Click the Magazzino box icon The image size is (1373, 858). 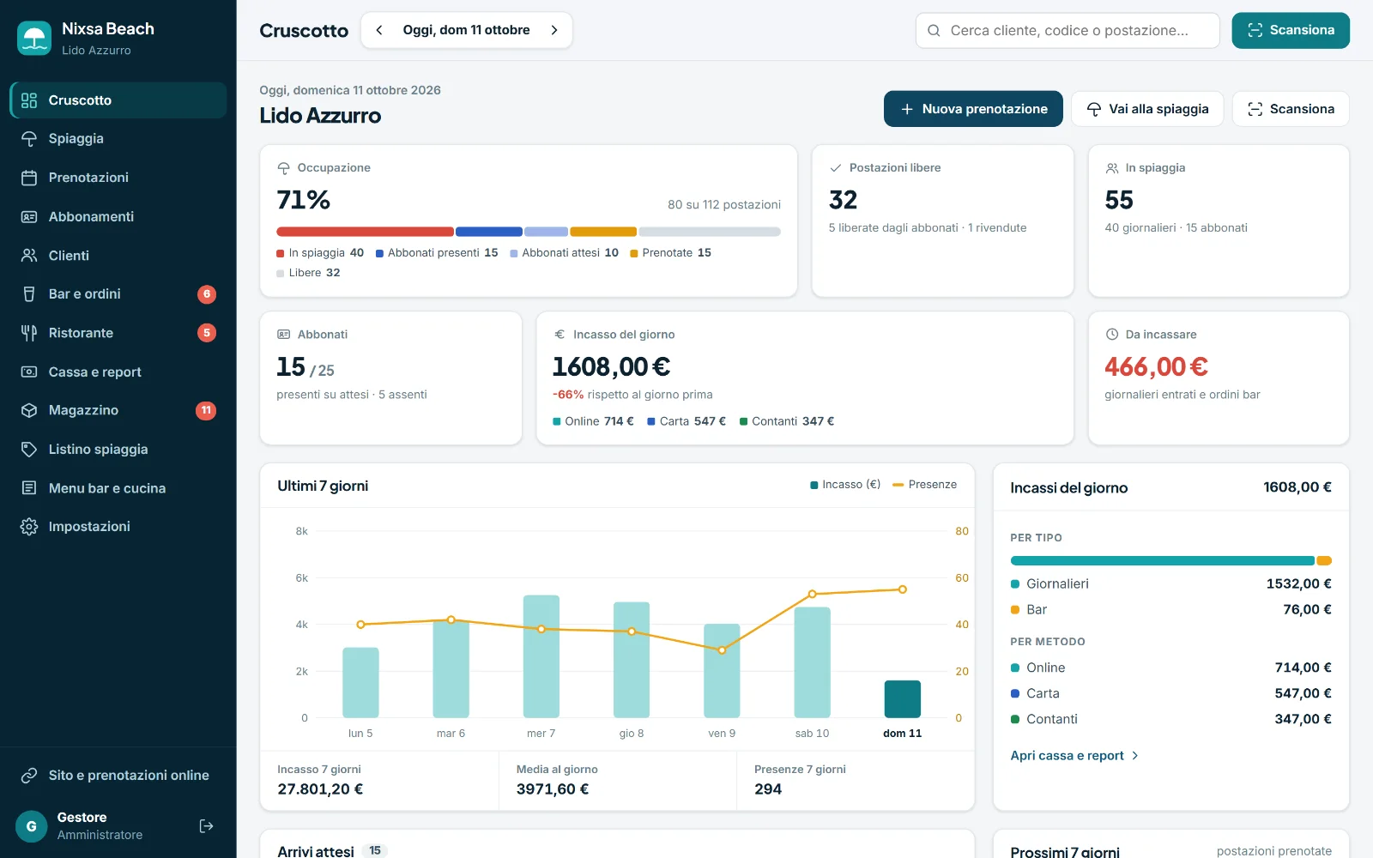pos(29,411)
